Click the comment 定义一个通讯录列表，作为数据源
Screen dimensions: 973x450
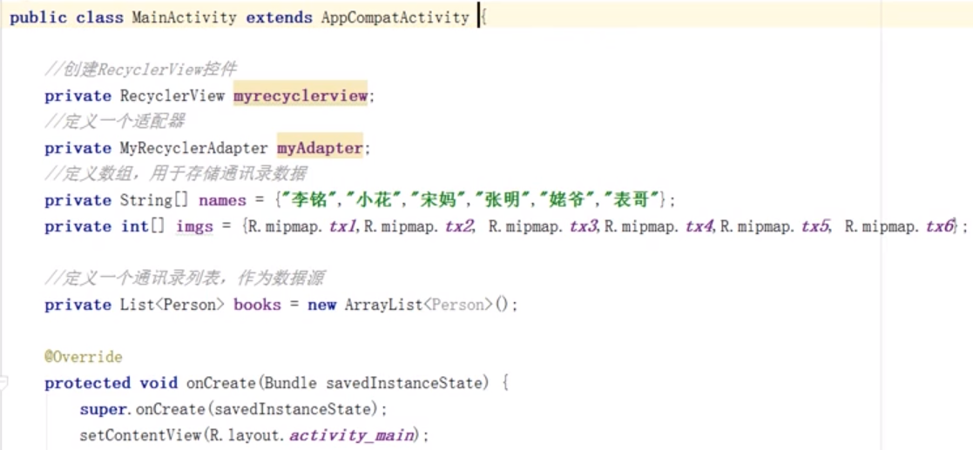click(184, 278)
